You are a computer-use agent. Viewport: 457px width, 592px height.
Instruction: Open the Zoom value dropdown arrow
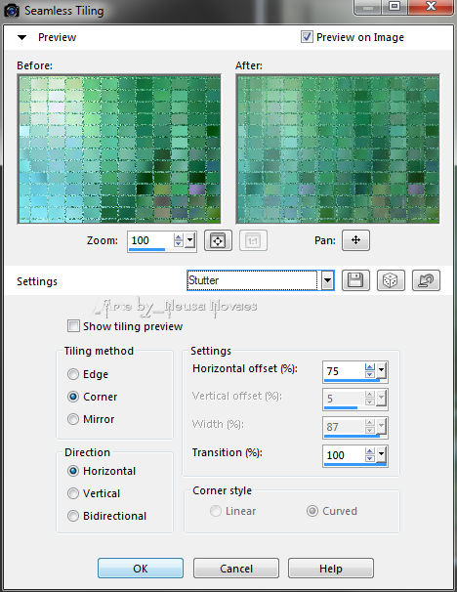[x=190, y=240]
